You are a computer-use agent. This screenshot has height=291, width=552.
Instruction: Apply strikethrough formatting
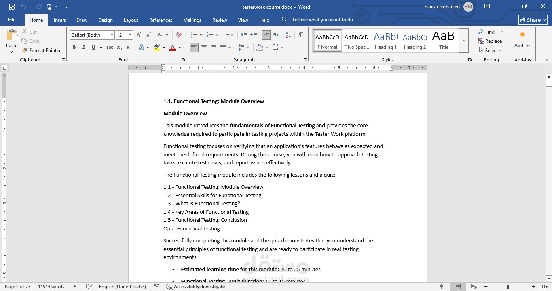(110, 47)
